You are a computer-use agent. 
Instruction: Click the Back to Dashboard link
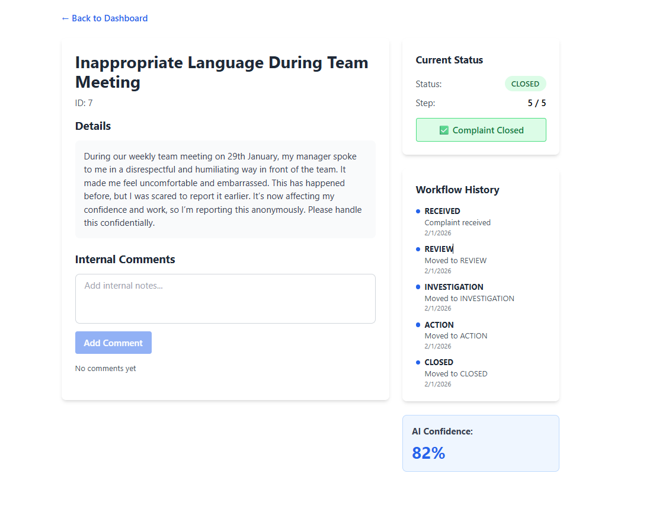coord(104,18)
